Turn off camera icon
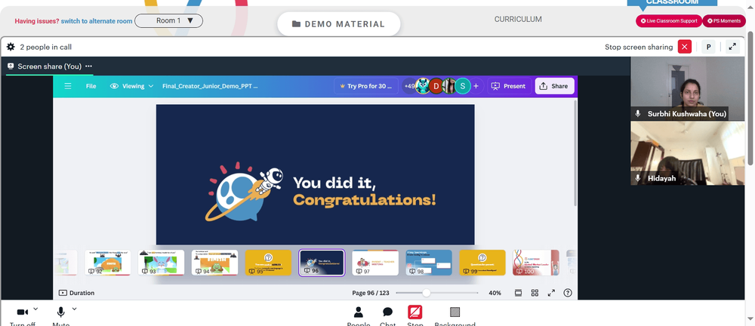 pyautogui.click(x=22, y=312)
